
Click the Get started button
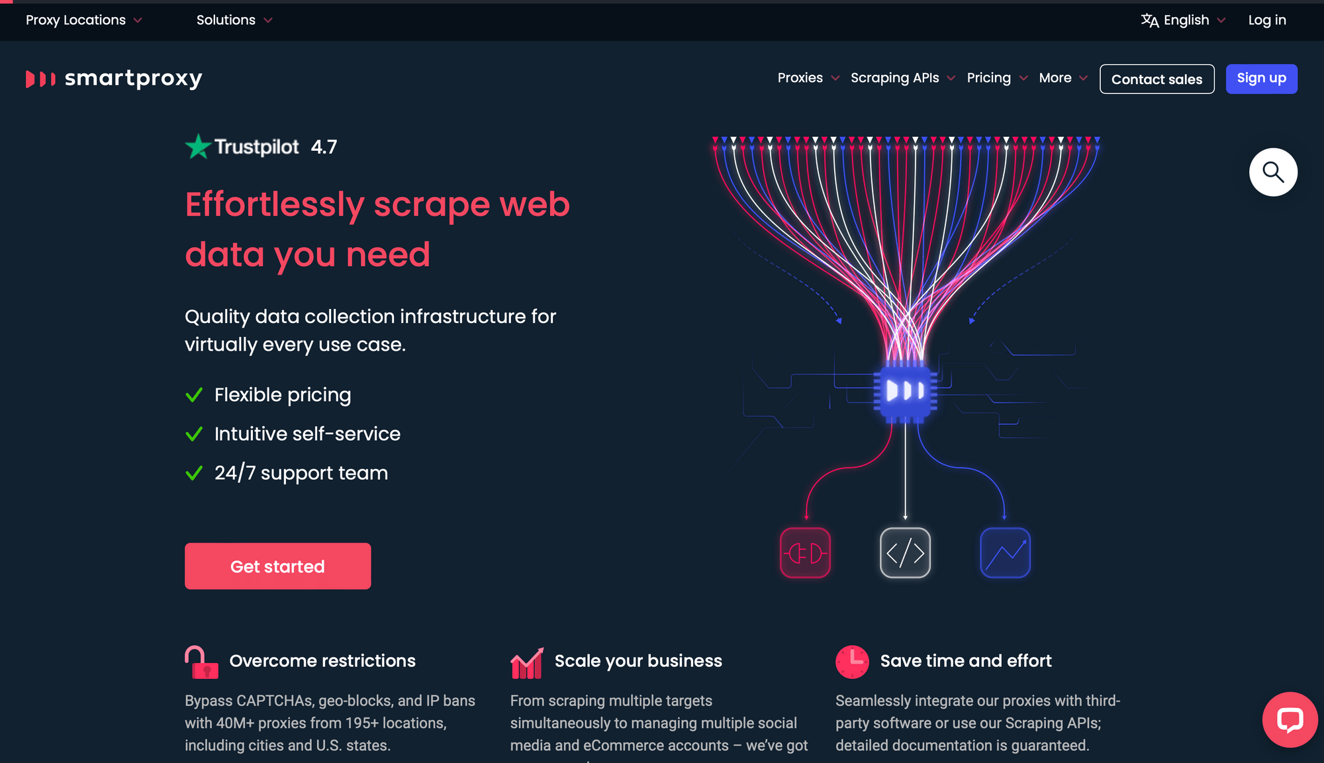(x=277, y=566)
